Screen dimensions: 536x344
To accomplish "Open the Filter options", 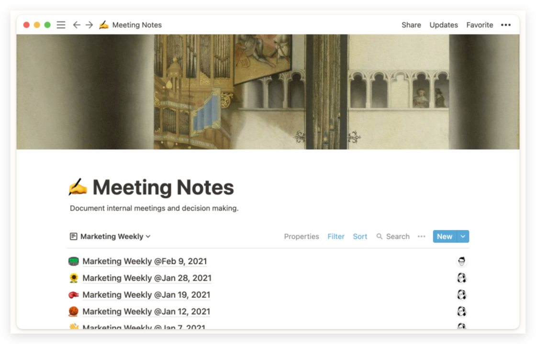I will tap(336, 236).
